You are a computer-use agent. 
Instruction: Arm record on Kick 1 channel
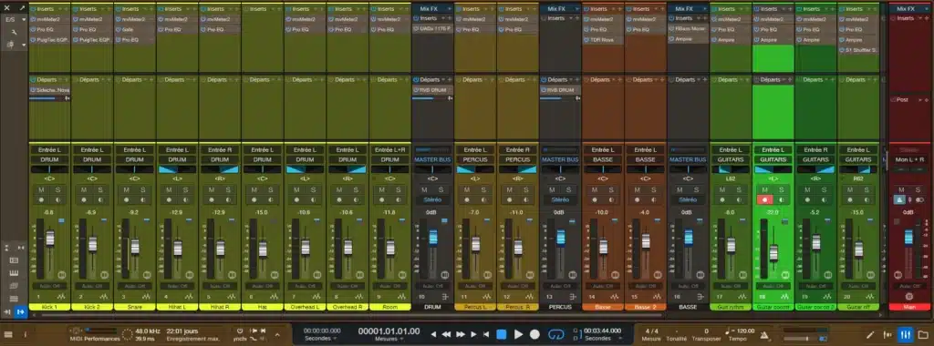(x=41, y=199)
